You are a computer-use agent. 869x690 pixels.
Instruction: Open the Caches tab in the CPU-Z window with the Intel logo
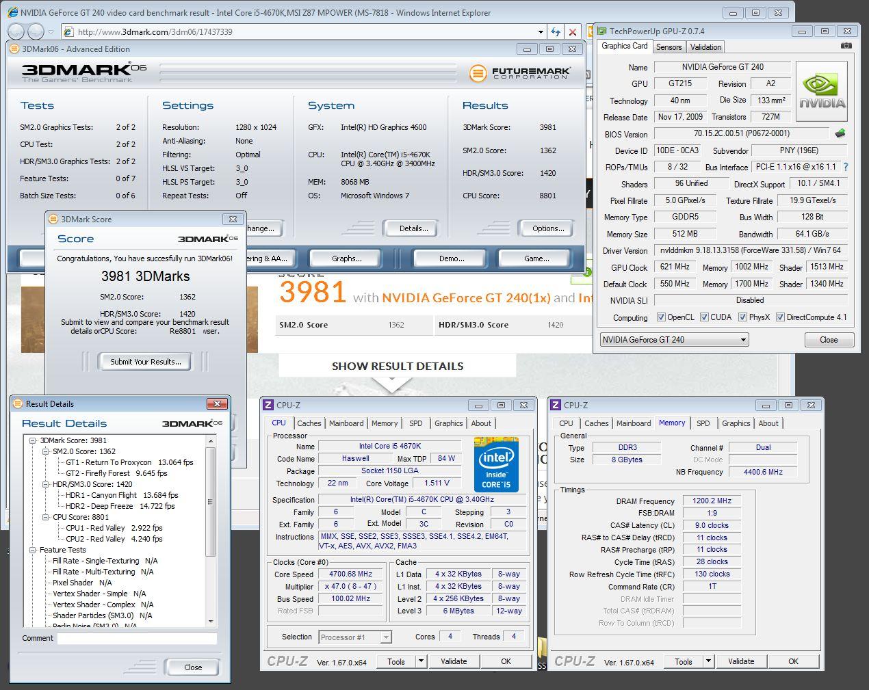click(309, 423)
